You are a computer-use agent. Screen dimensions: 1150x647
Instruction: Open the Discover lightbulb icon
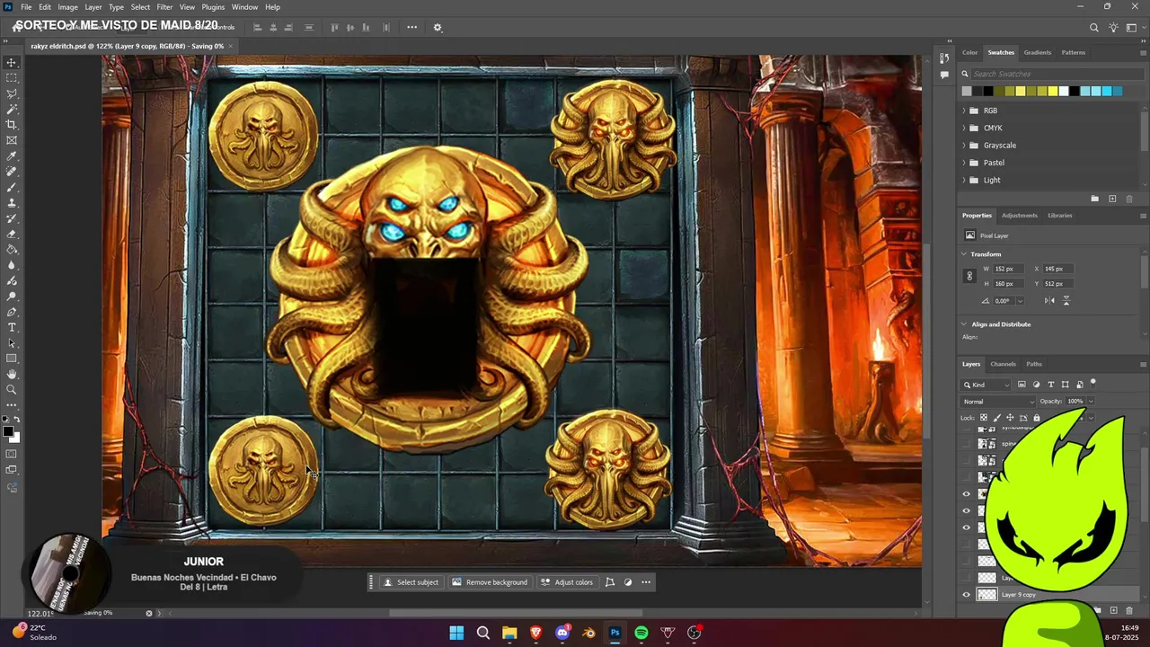pyautogui.click(x=1115, y=27)
